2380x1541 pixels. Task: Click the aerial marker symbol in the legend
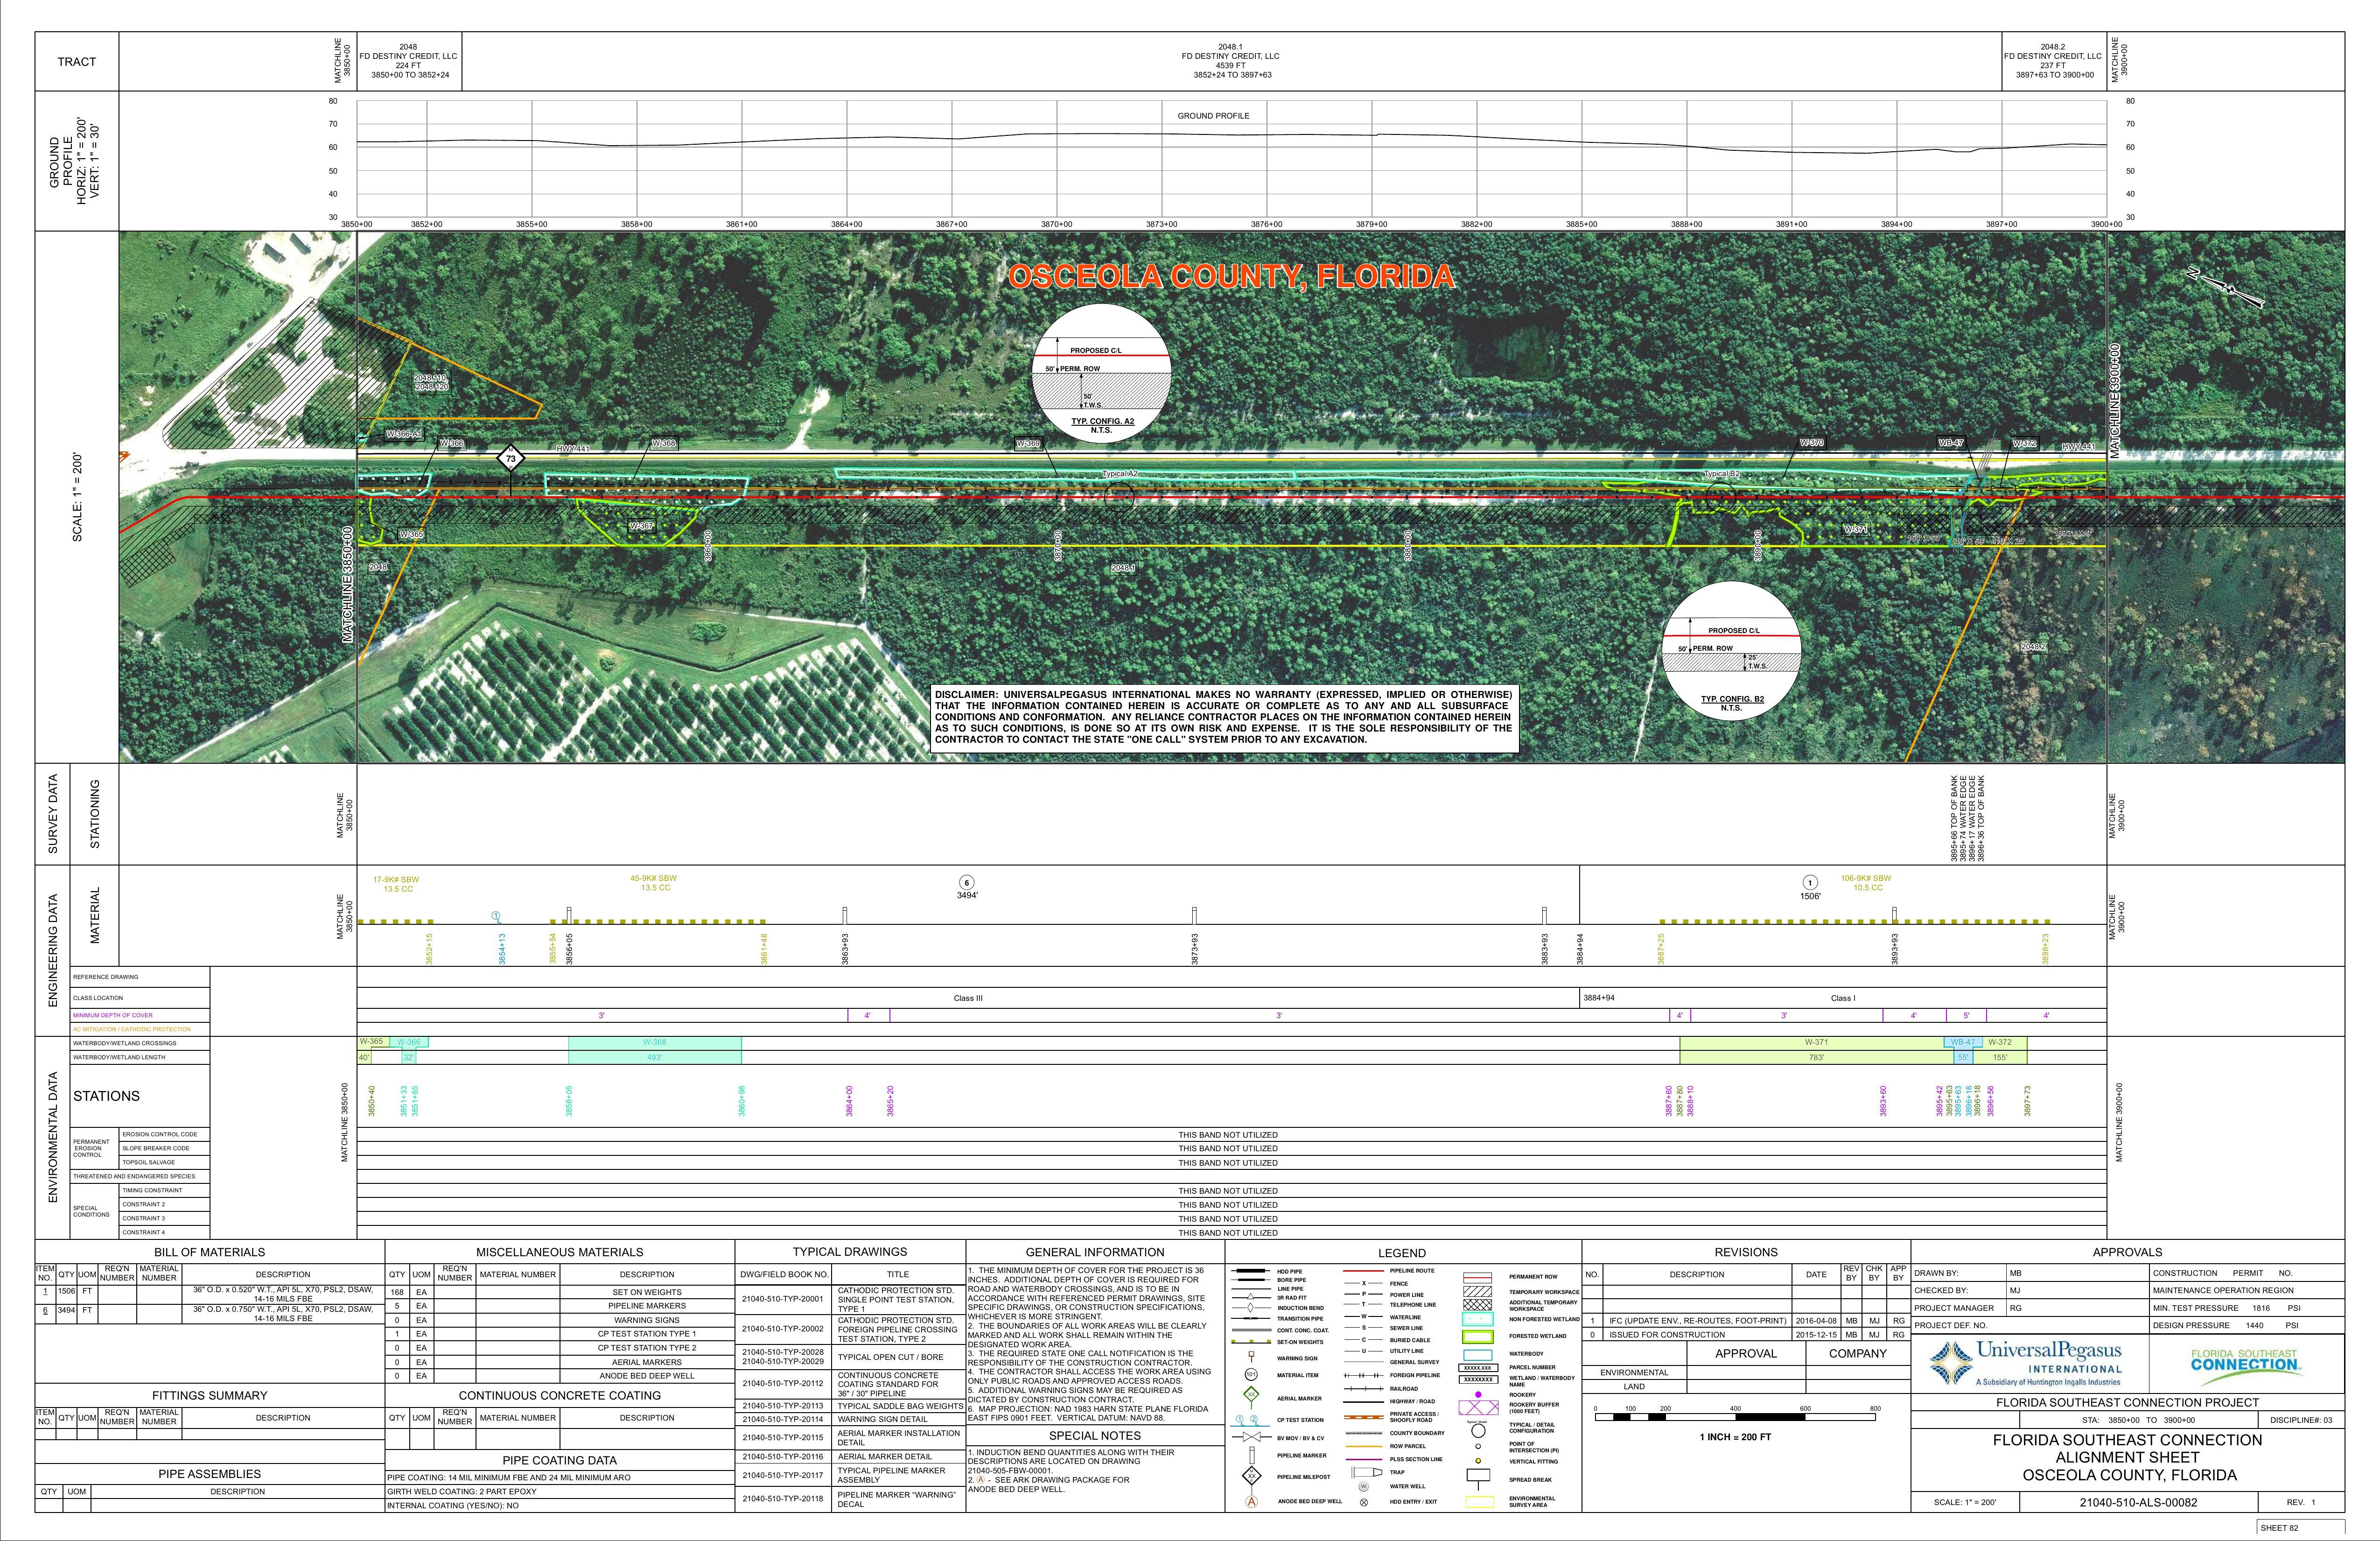[1251, 1393]
